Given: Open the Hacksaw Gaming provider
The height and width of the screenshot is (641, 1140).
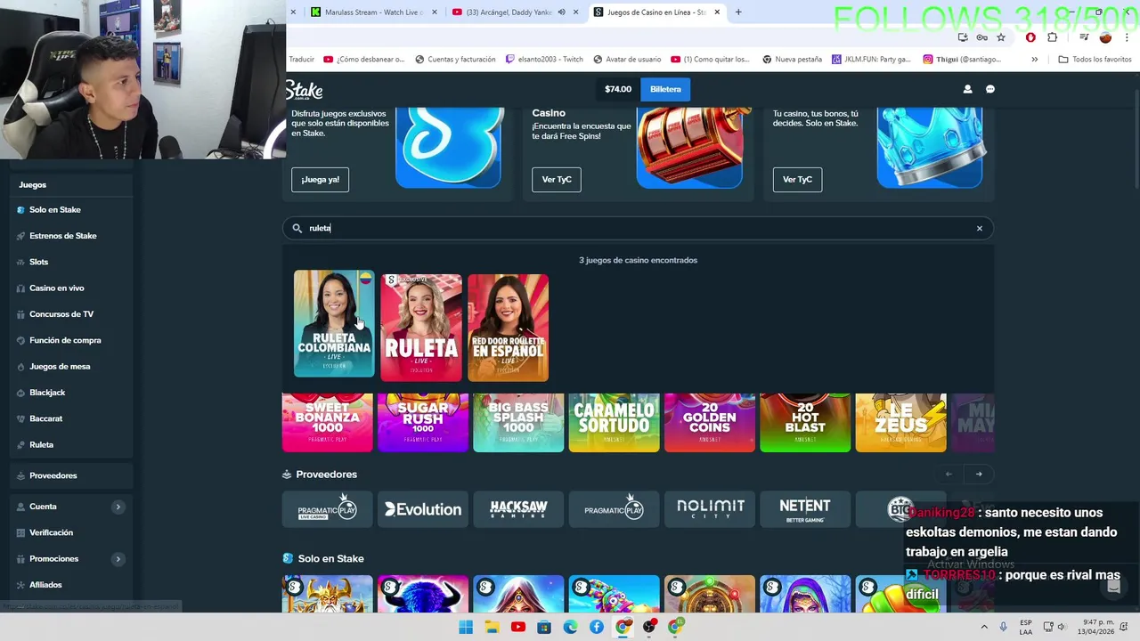Looking at the screenshot, I should click(518, 509).
